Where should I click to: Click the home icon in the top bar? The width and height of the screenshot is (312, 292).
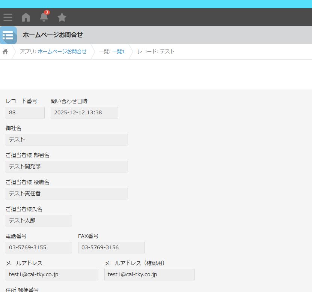(x=26, y=17)
